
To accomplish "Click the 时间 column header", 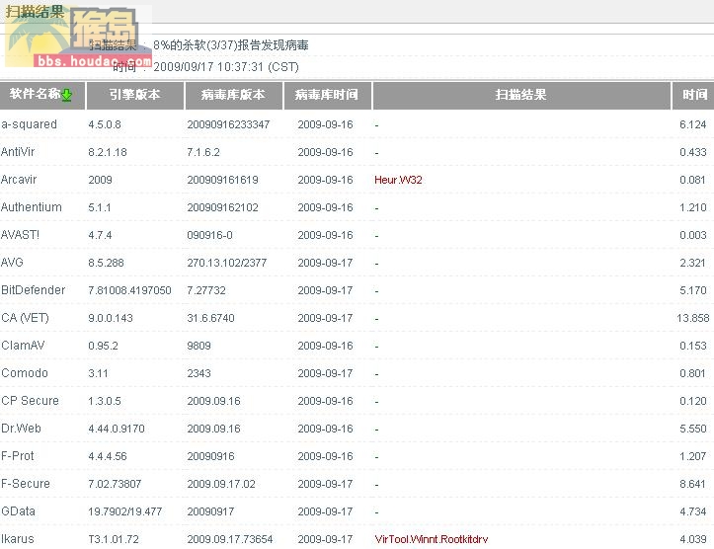I will [695, 95].
